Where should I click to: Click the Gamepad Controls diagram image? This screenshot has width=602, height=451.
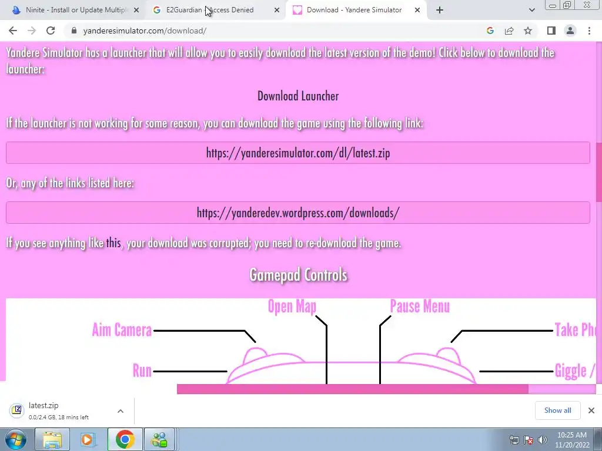pyautogui.click(x=301, y=341)
